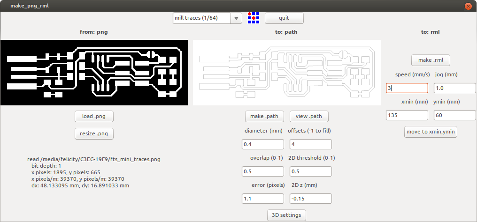The height and width of the screenshot is (222, 477).
Task: Click the offsets field showing 4
Action: pos(311,144)
